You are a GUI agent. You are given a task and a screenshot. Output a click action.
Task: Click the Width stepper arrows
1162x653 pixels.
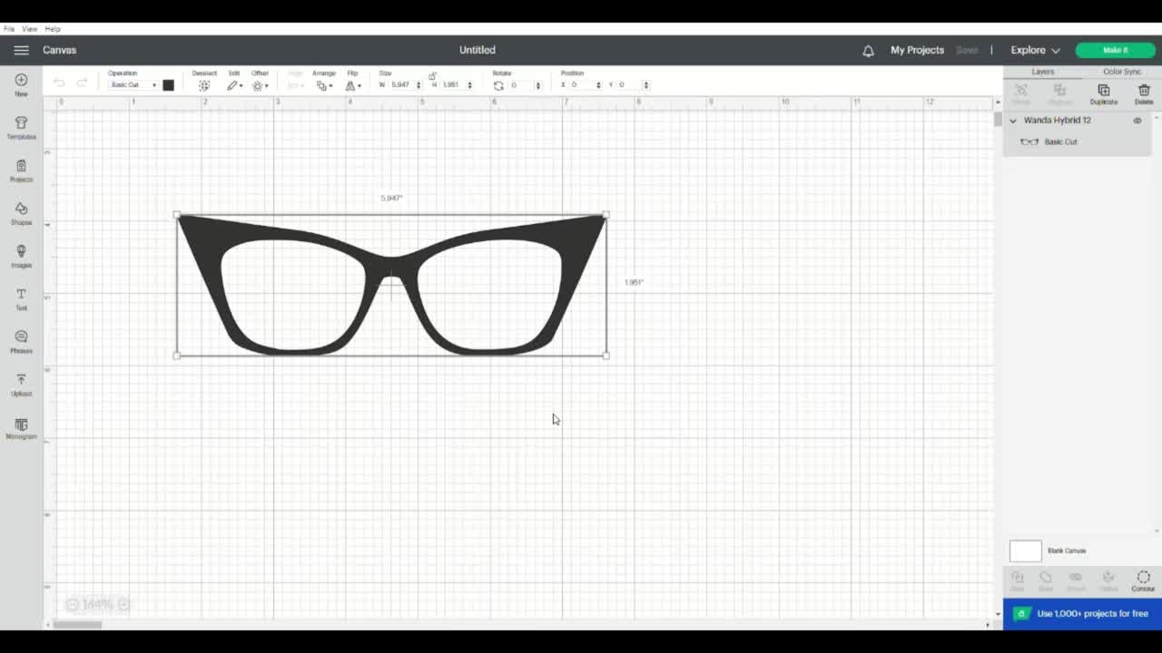tap(418, 85)
